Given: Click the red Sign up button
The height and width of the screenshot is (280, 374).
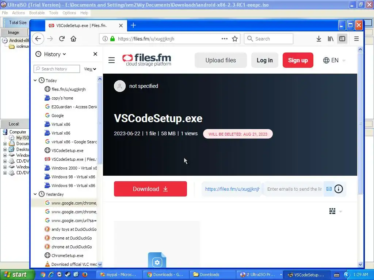Looking at the screenshot, I should point(298,60).
